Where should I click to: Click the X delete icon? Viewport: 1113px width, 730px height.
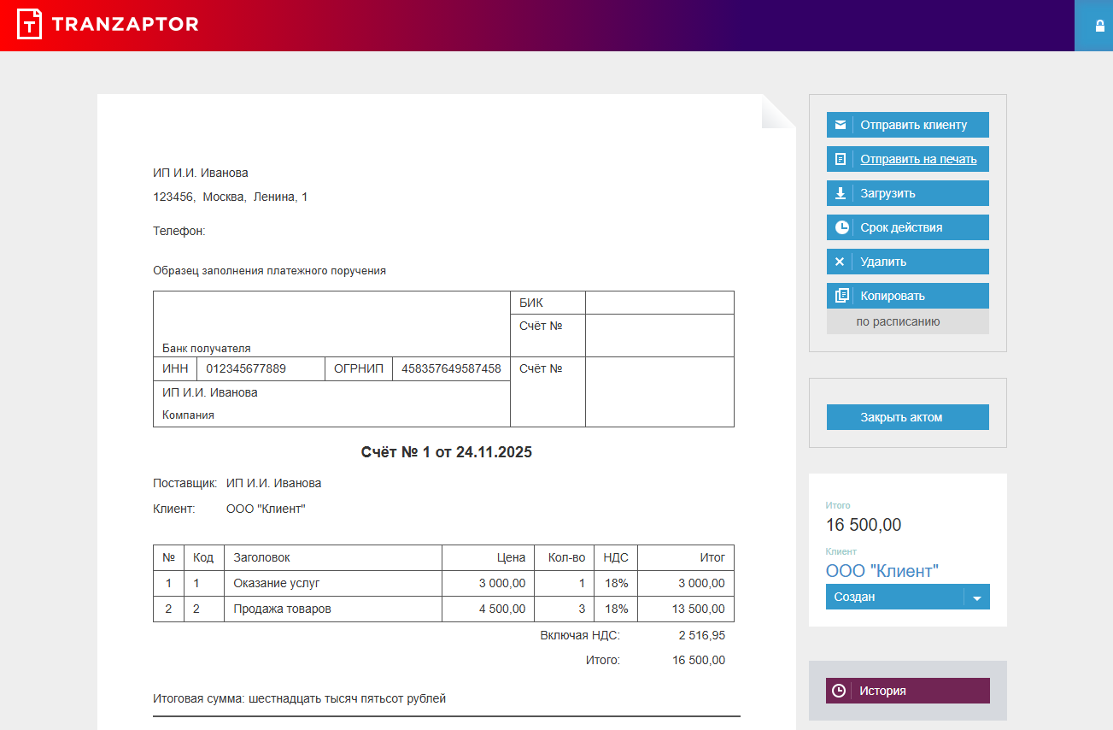[x=840, y=262]
